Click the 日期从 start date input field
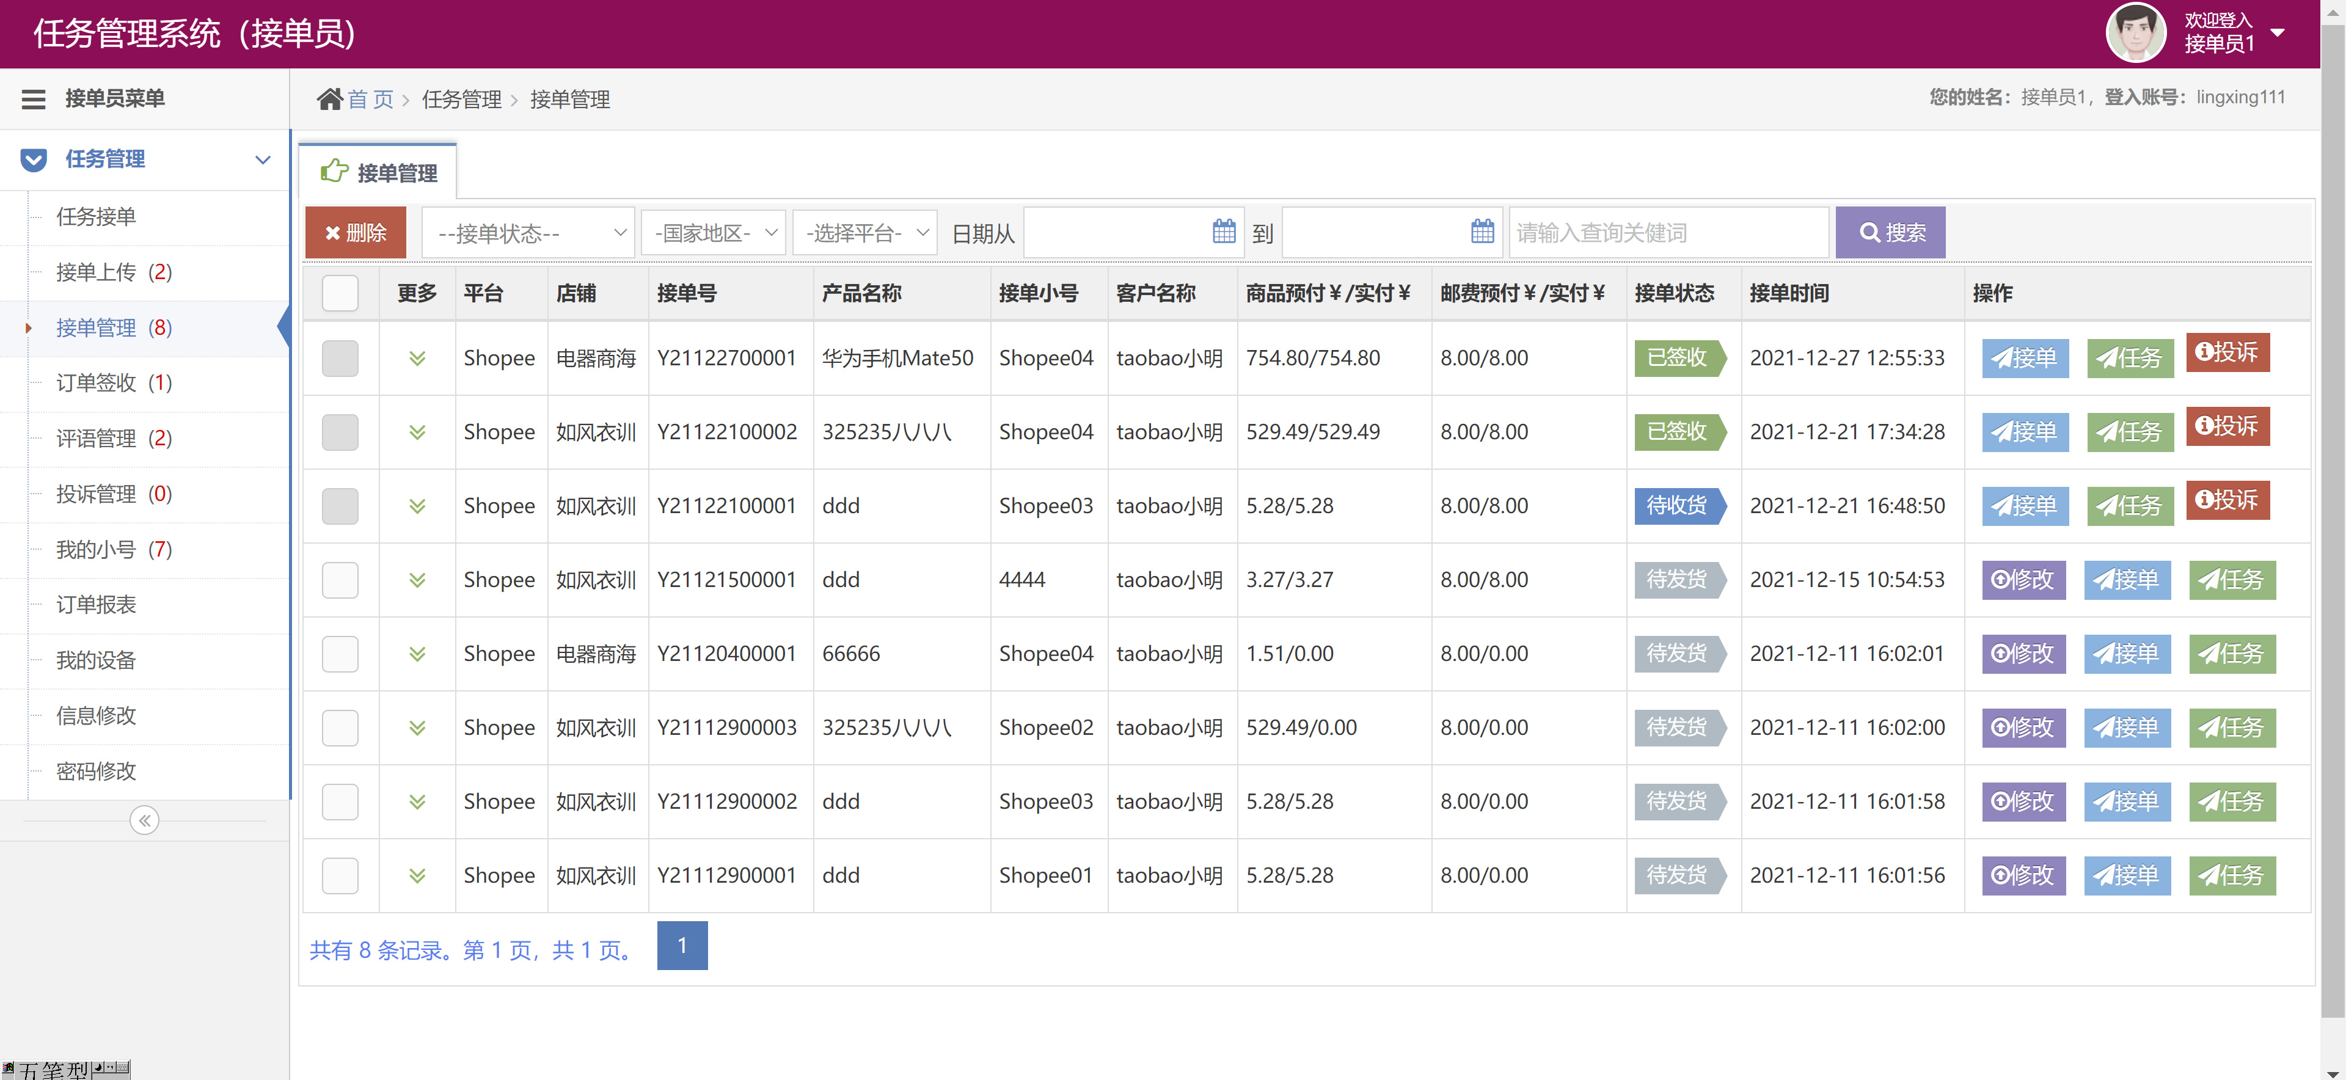 (1133, 232)
